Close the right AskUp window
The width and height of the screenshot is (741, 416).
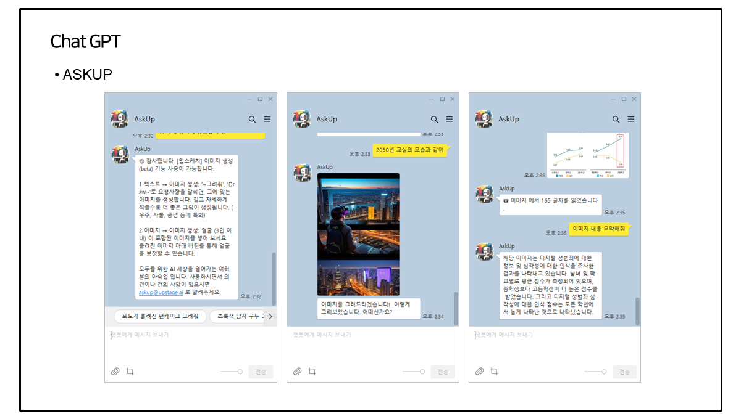(634, 99)
